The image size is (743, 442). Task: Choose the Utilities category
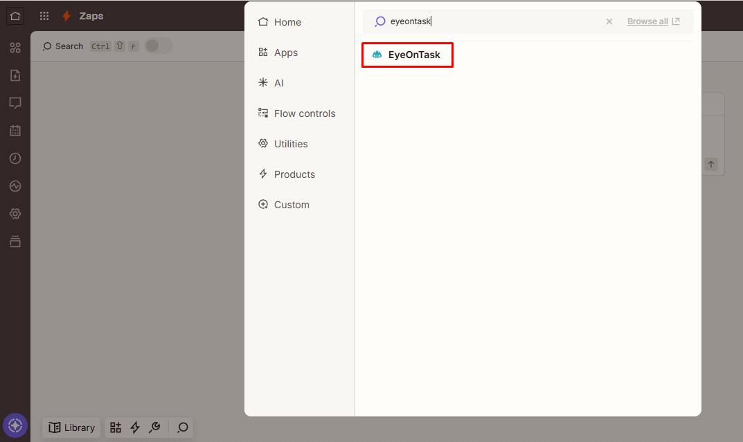[290, 144]
